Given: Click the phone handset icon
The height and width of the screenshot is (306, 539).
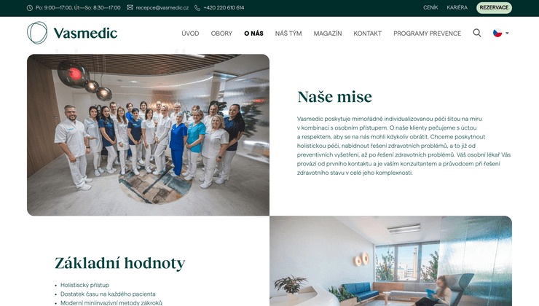Looking at the screenshot, I should (197, 7).
